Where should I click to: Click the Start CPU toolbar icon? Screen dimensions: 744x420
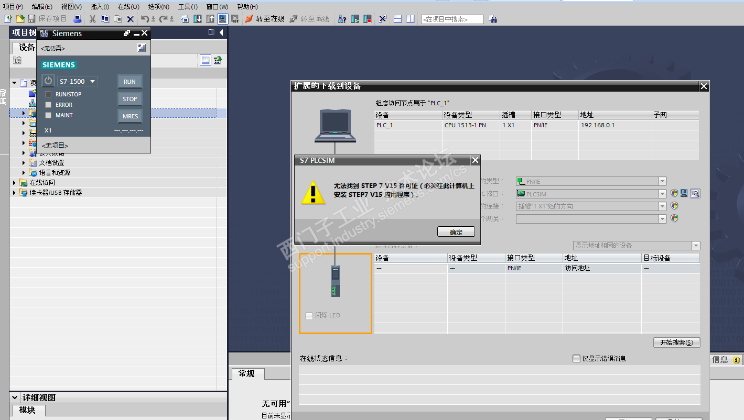click(x=355, y=19)
